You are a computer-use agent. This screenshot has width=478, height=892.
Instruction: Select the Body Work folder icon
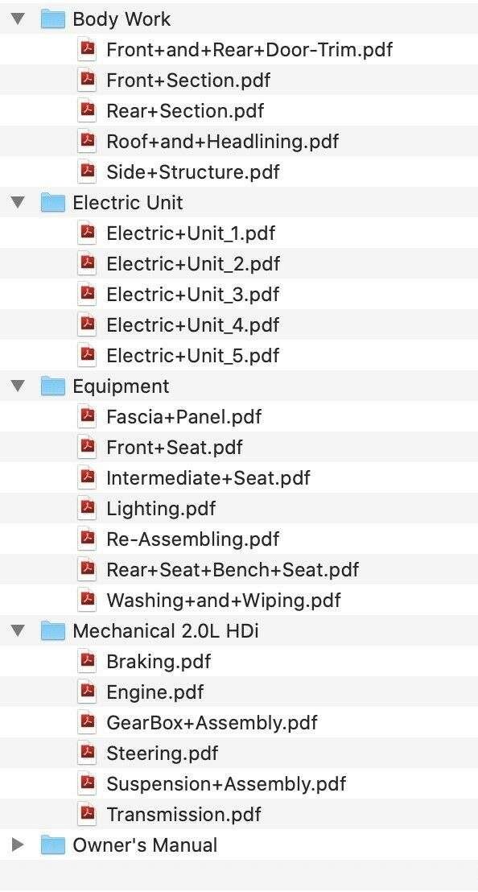pyautogui.click(x=53, y=19)
